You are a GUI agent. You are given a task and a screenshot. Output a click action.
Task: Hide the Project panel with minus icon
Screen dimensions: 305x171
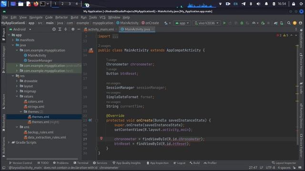point(79,29)
